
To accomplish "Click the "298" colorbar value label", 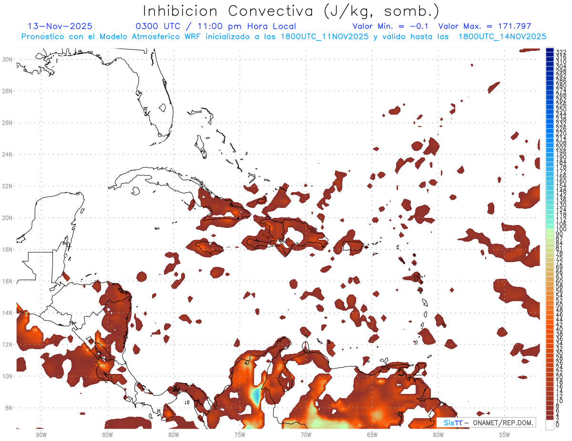I will pos(561,71).
